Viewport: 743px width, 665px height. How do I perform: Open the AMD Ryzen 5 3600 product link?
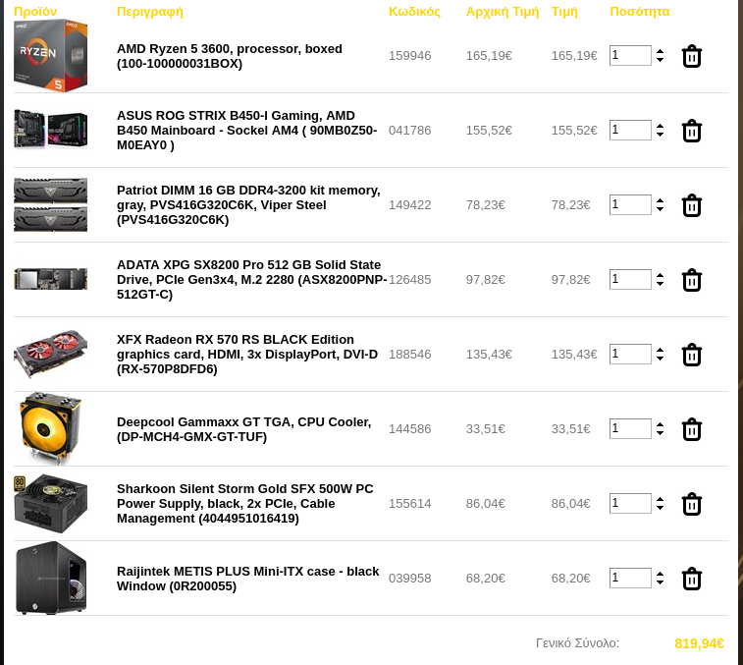click(230, 56)
